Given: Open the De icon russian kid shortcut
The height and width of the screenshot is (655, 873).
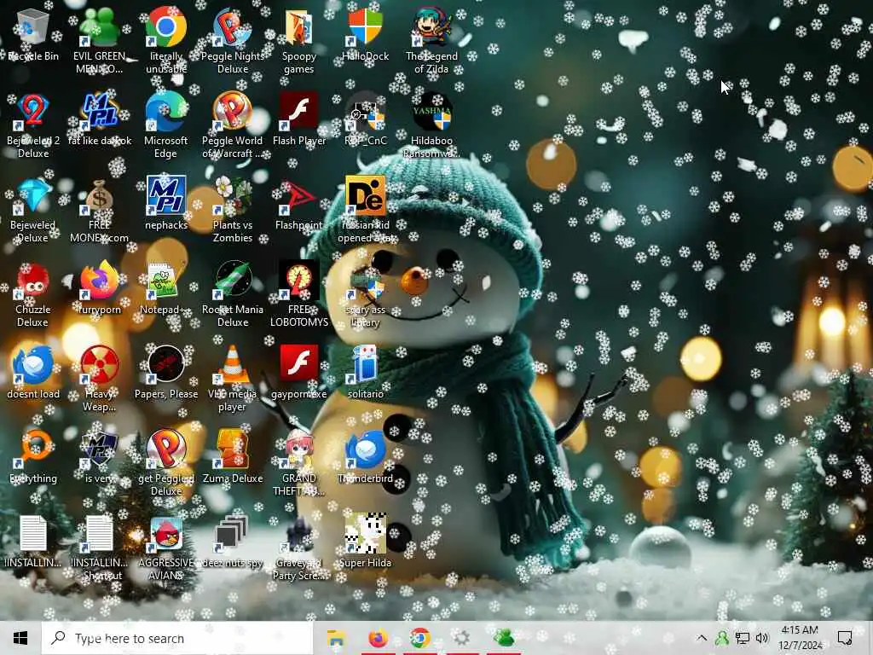Looking at the screenshot, I should pyautogui.click(x=365, y=210).
